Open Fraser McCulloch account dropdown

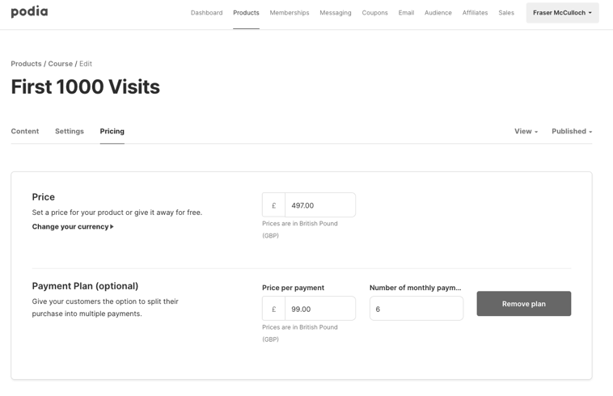562,13
